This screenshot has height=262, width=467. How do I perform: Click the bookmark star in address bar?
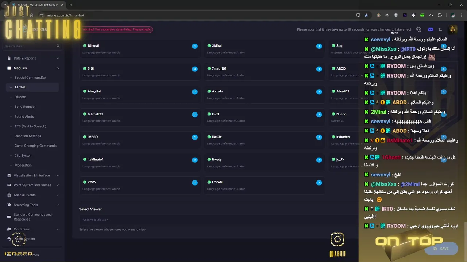click(366, 15)
